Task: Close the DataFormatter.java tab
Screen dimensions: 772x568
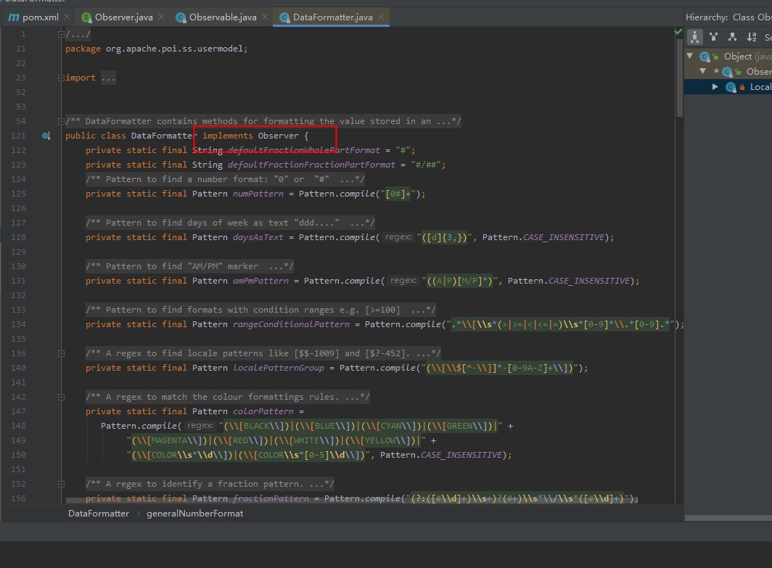Action: [381, 17]
